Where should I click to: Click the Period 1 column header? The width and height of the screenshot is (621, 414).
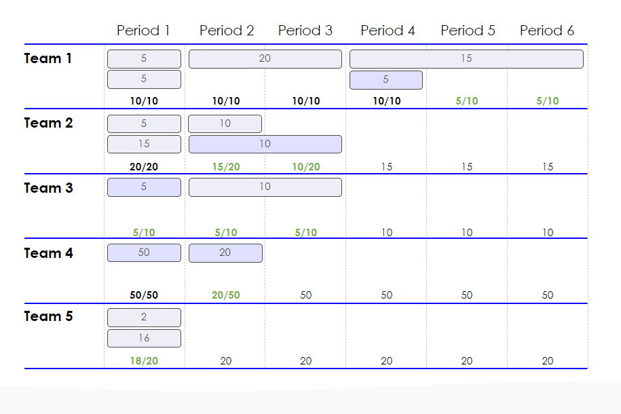tap(143, 31)
